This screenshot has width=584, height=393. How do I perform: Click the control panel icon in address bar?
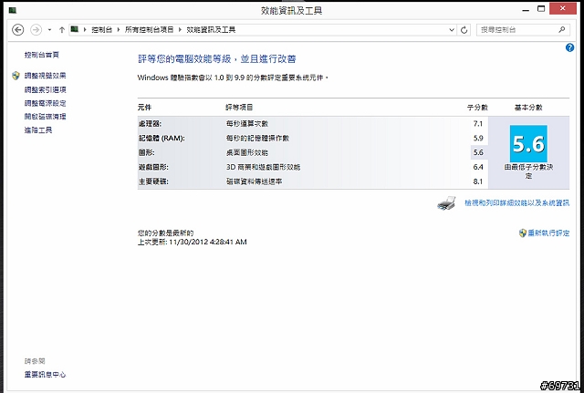coord(75,29)
